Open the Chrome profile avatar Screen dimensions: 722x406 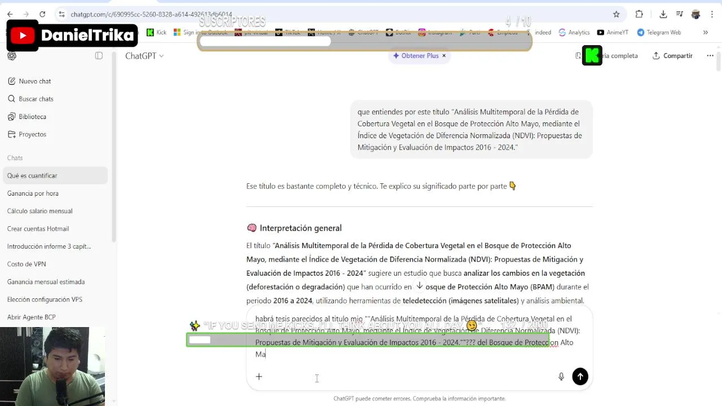coord(695,14)
